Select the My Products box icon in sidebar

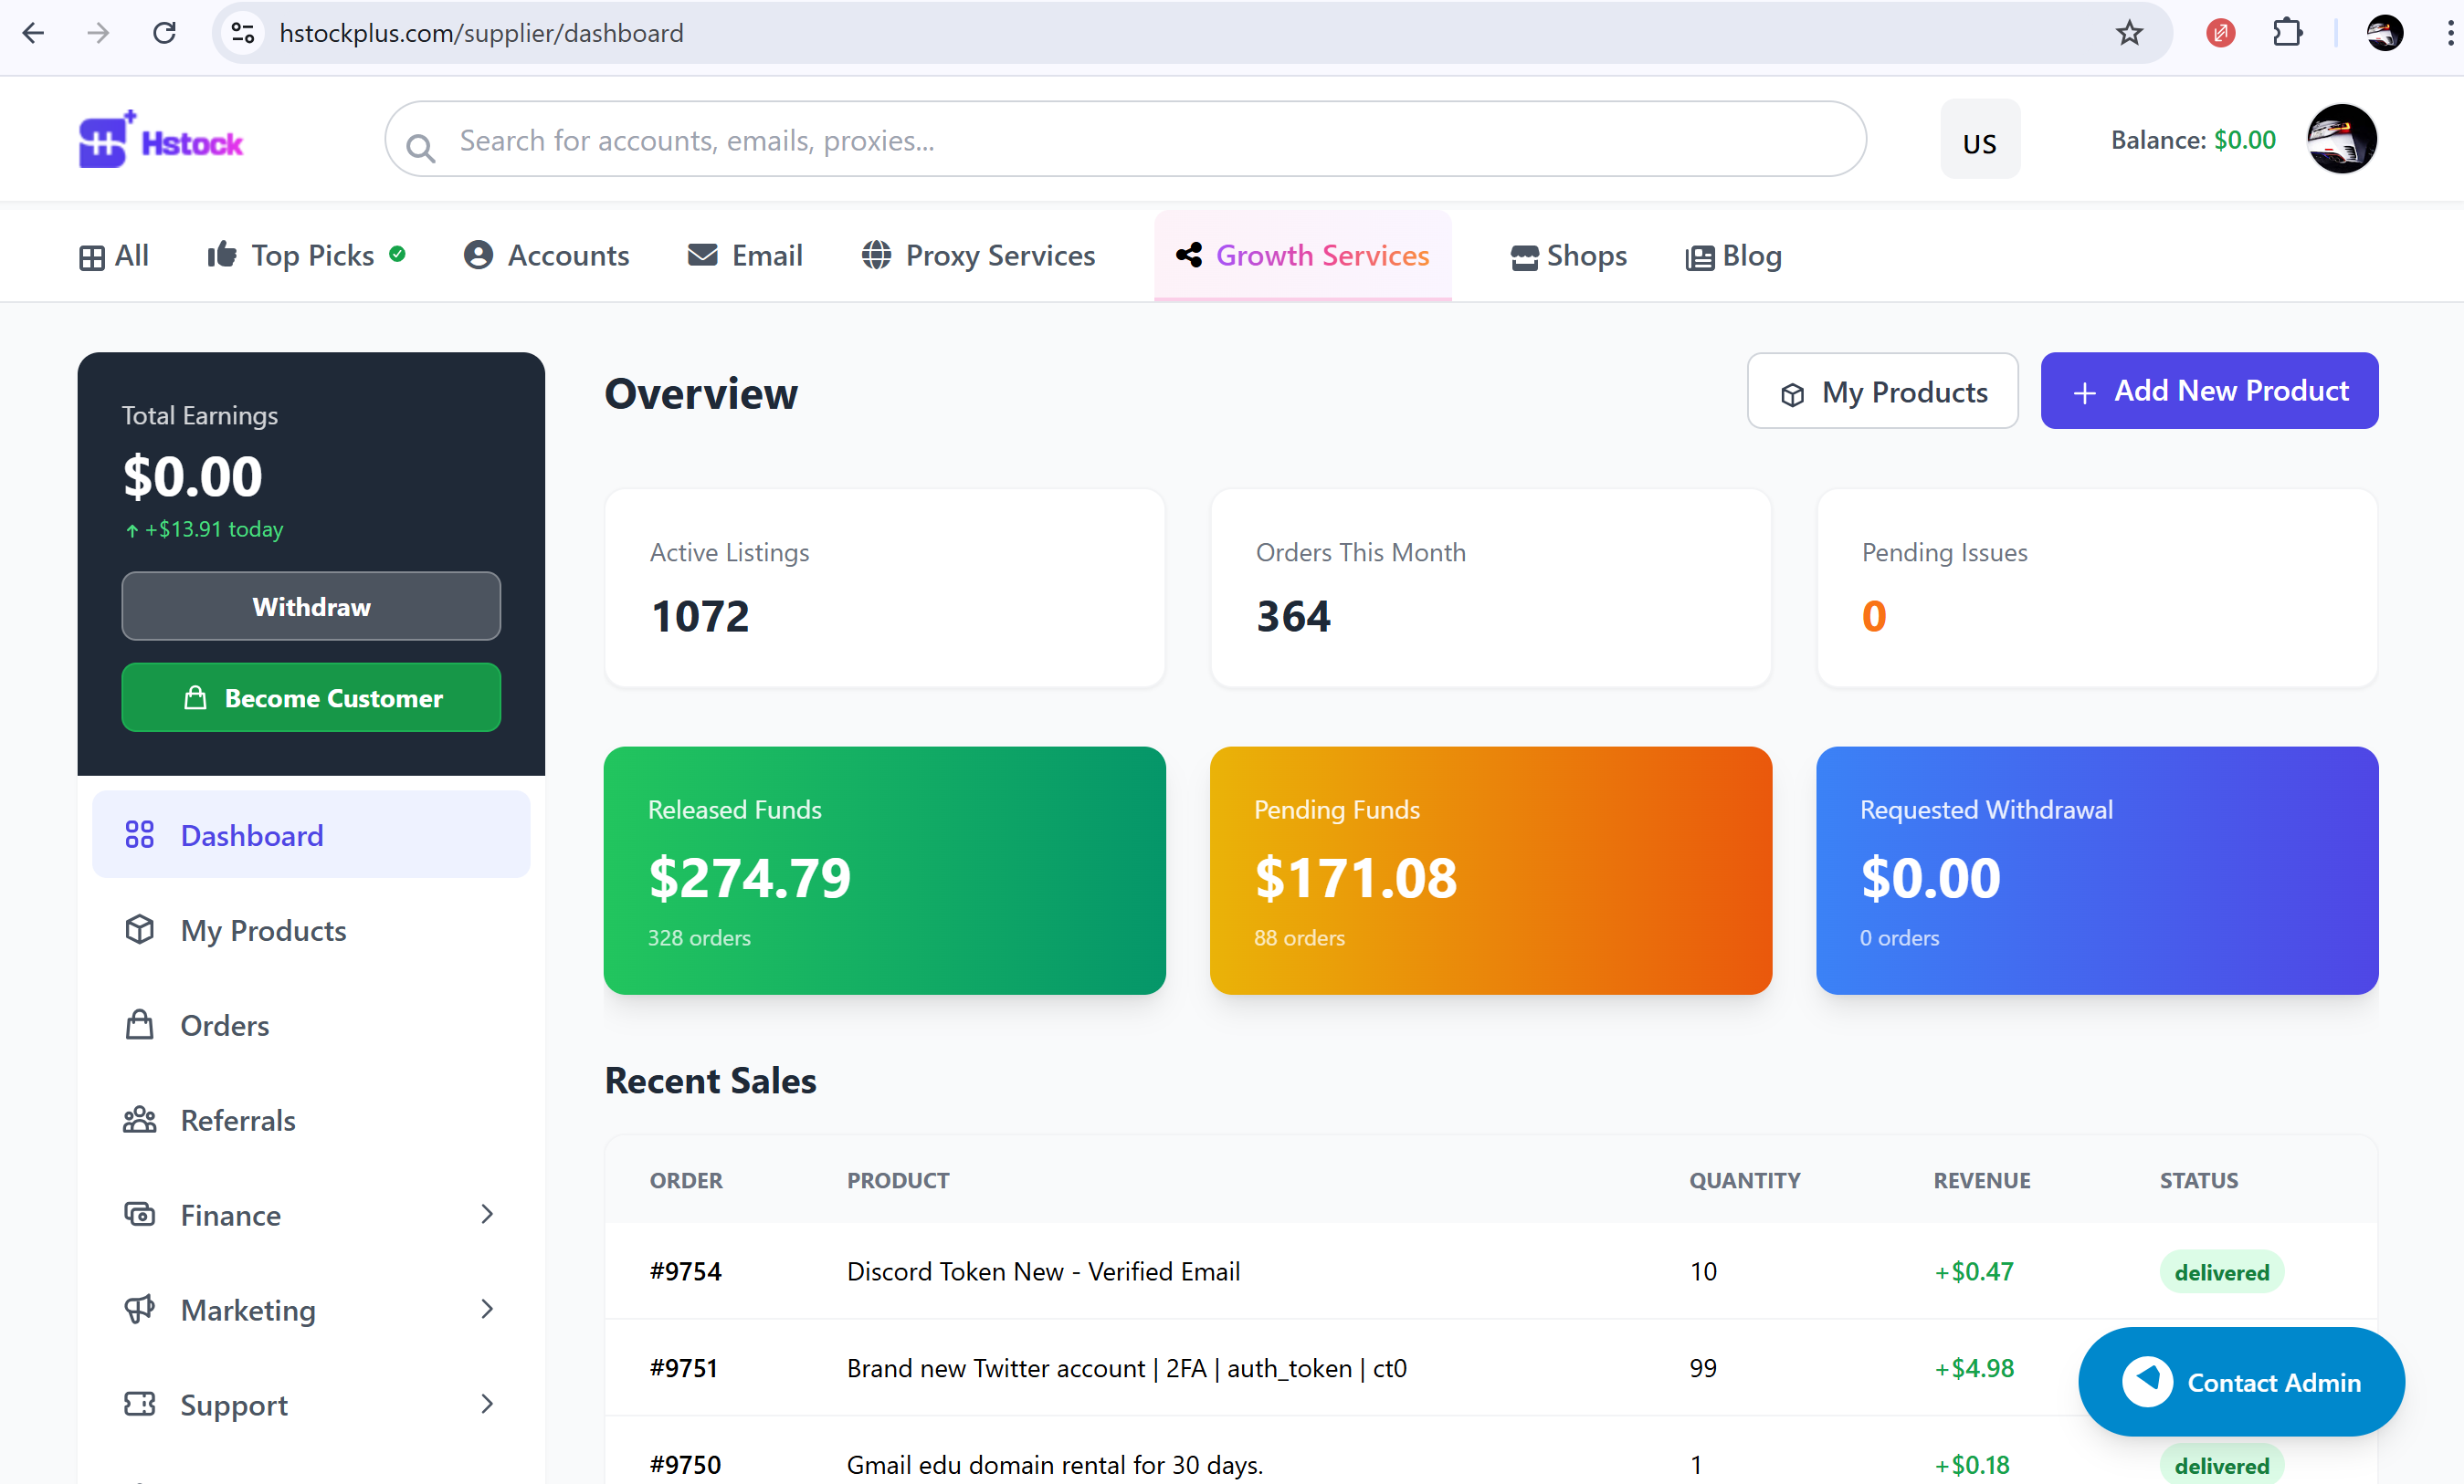coord(141,929)
